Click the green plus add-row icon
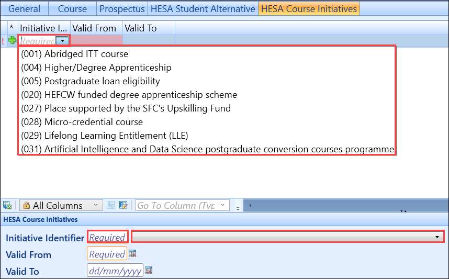This screenshot has width=449, height=279. (12, 40)
